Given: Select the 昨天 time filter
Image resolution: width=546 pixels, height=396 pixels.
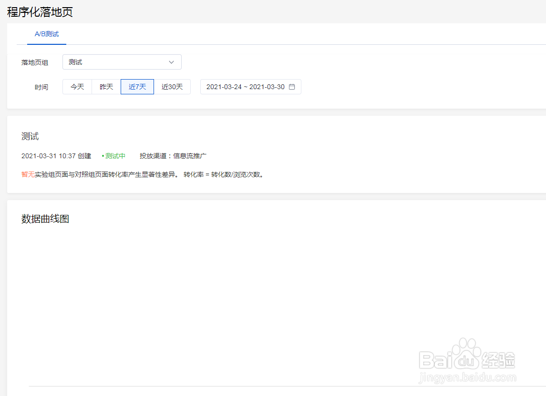Looking at the screenshot, I should [x=106, y=87].
